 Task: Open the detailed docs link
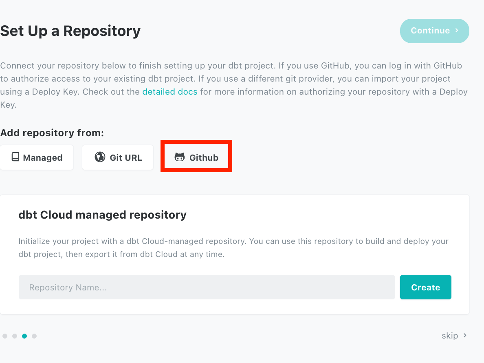170,91
